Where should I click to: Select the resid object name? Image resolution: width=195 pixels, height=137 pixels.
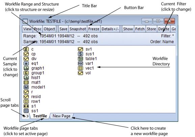click(36, 97)
